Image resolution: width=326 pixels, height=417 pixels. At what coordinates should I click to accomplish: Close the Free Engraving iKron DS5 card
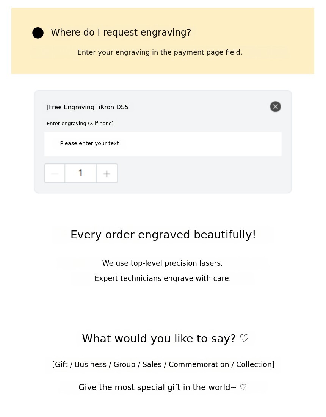click(276, 107)
